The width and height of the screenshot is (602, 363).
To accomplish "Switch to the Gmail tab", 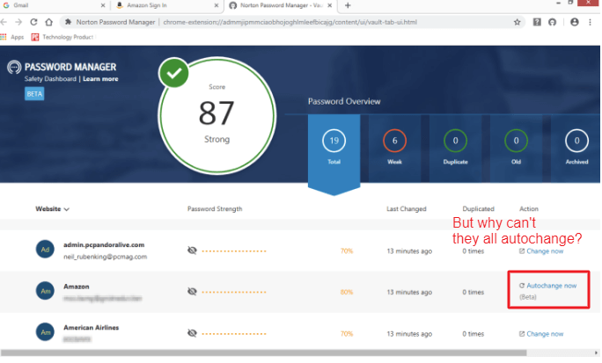I will pyautogui.click(x=52, y=5).
